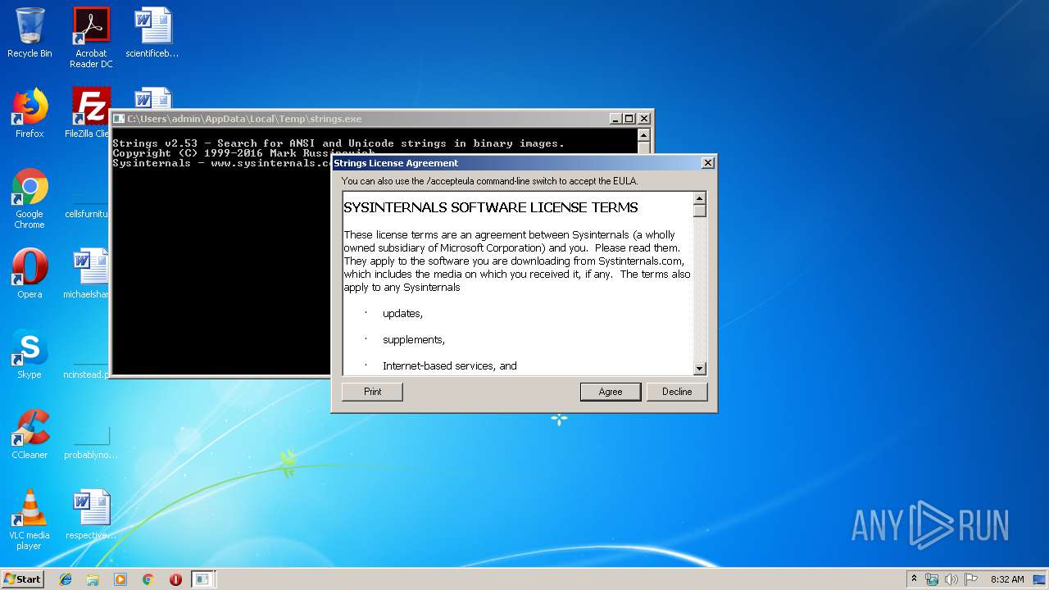
Task: Open the scientificb... Word document icon
Action: [x=152, y=33]
